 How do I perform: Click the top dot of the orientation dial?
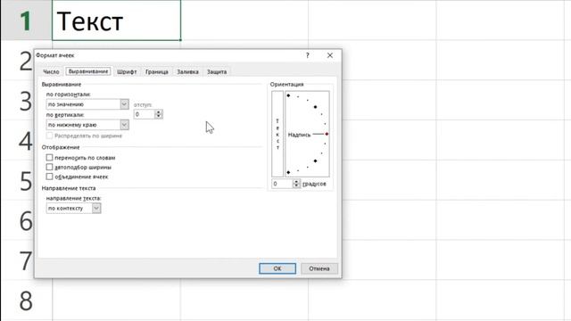point(288,95)
